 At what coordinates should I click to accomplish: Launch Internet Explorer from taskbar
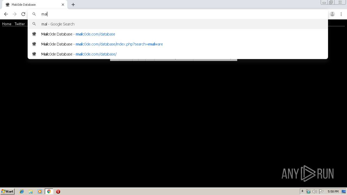pos(22,191)
